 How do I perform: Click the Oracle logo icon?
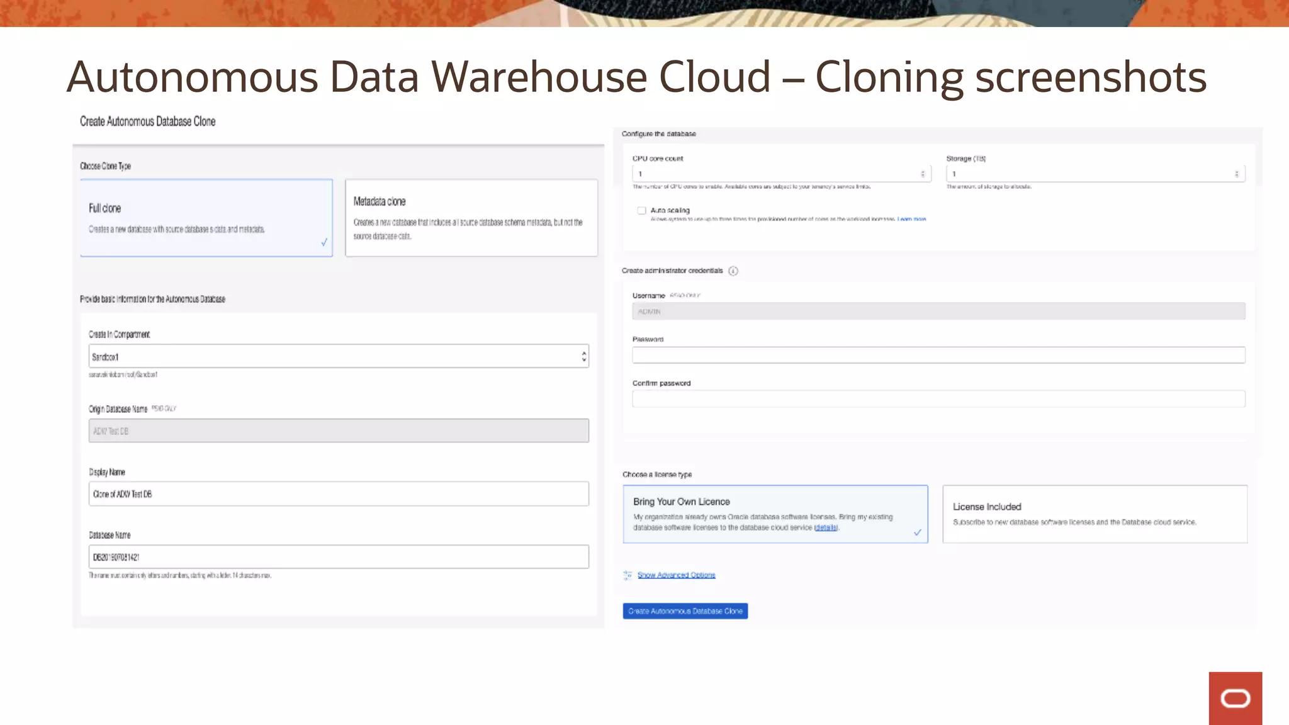click(1236, 699)
